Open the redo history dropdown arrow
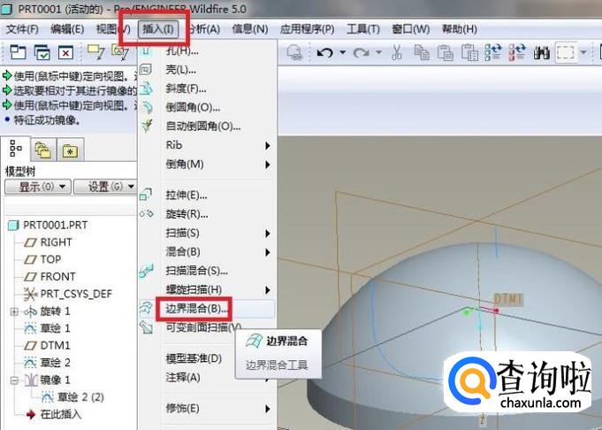Viewport: 602px width, 430px height. pos(378,52)
